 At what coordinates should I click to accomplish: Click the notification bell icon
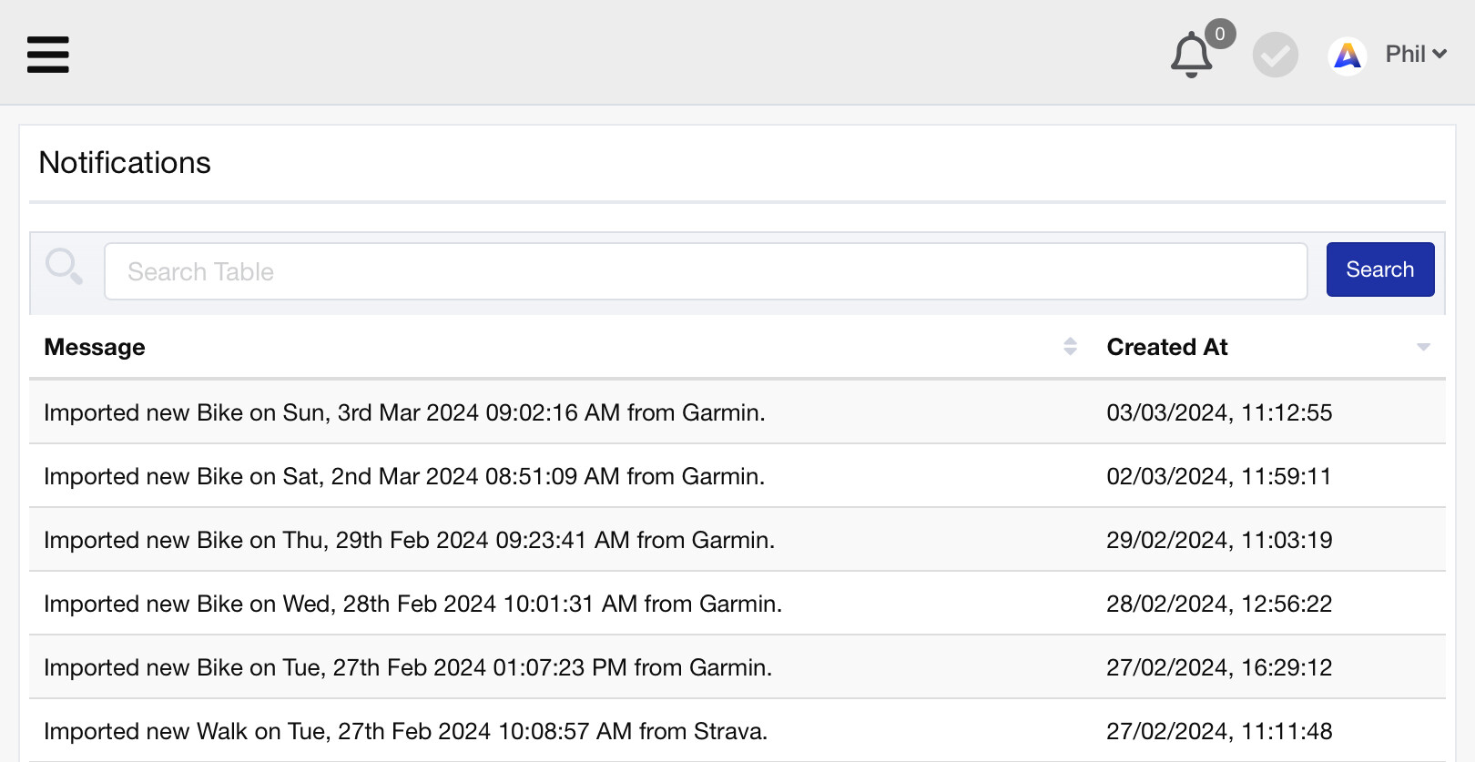pyautogui.click(x=1190, y=56)
